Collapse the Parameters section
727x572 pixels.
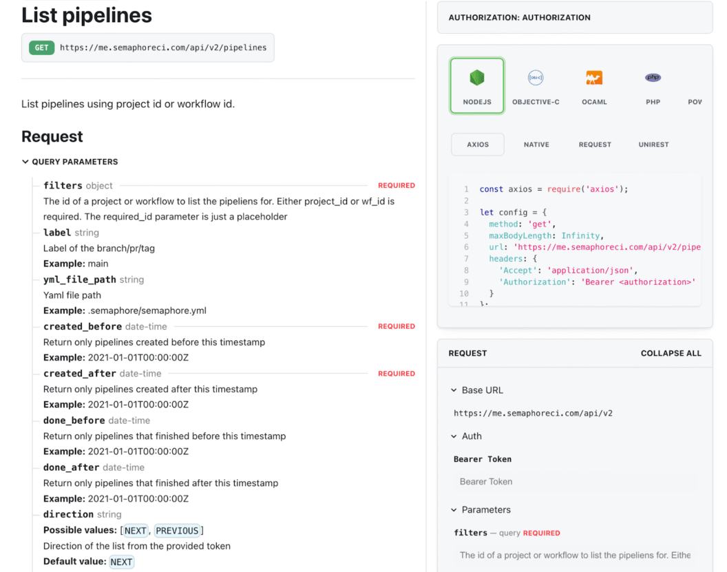(x=454, y=510)
